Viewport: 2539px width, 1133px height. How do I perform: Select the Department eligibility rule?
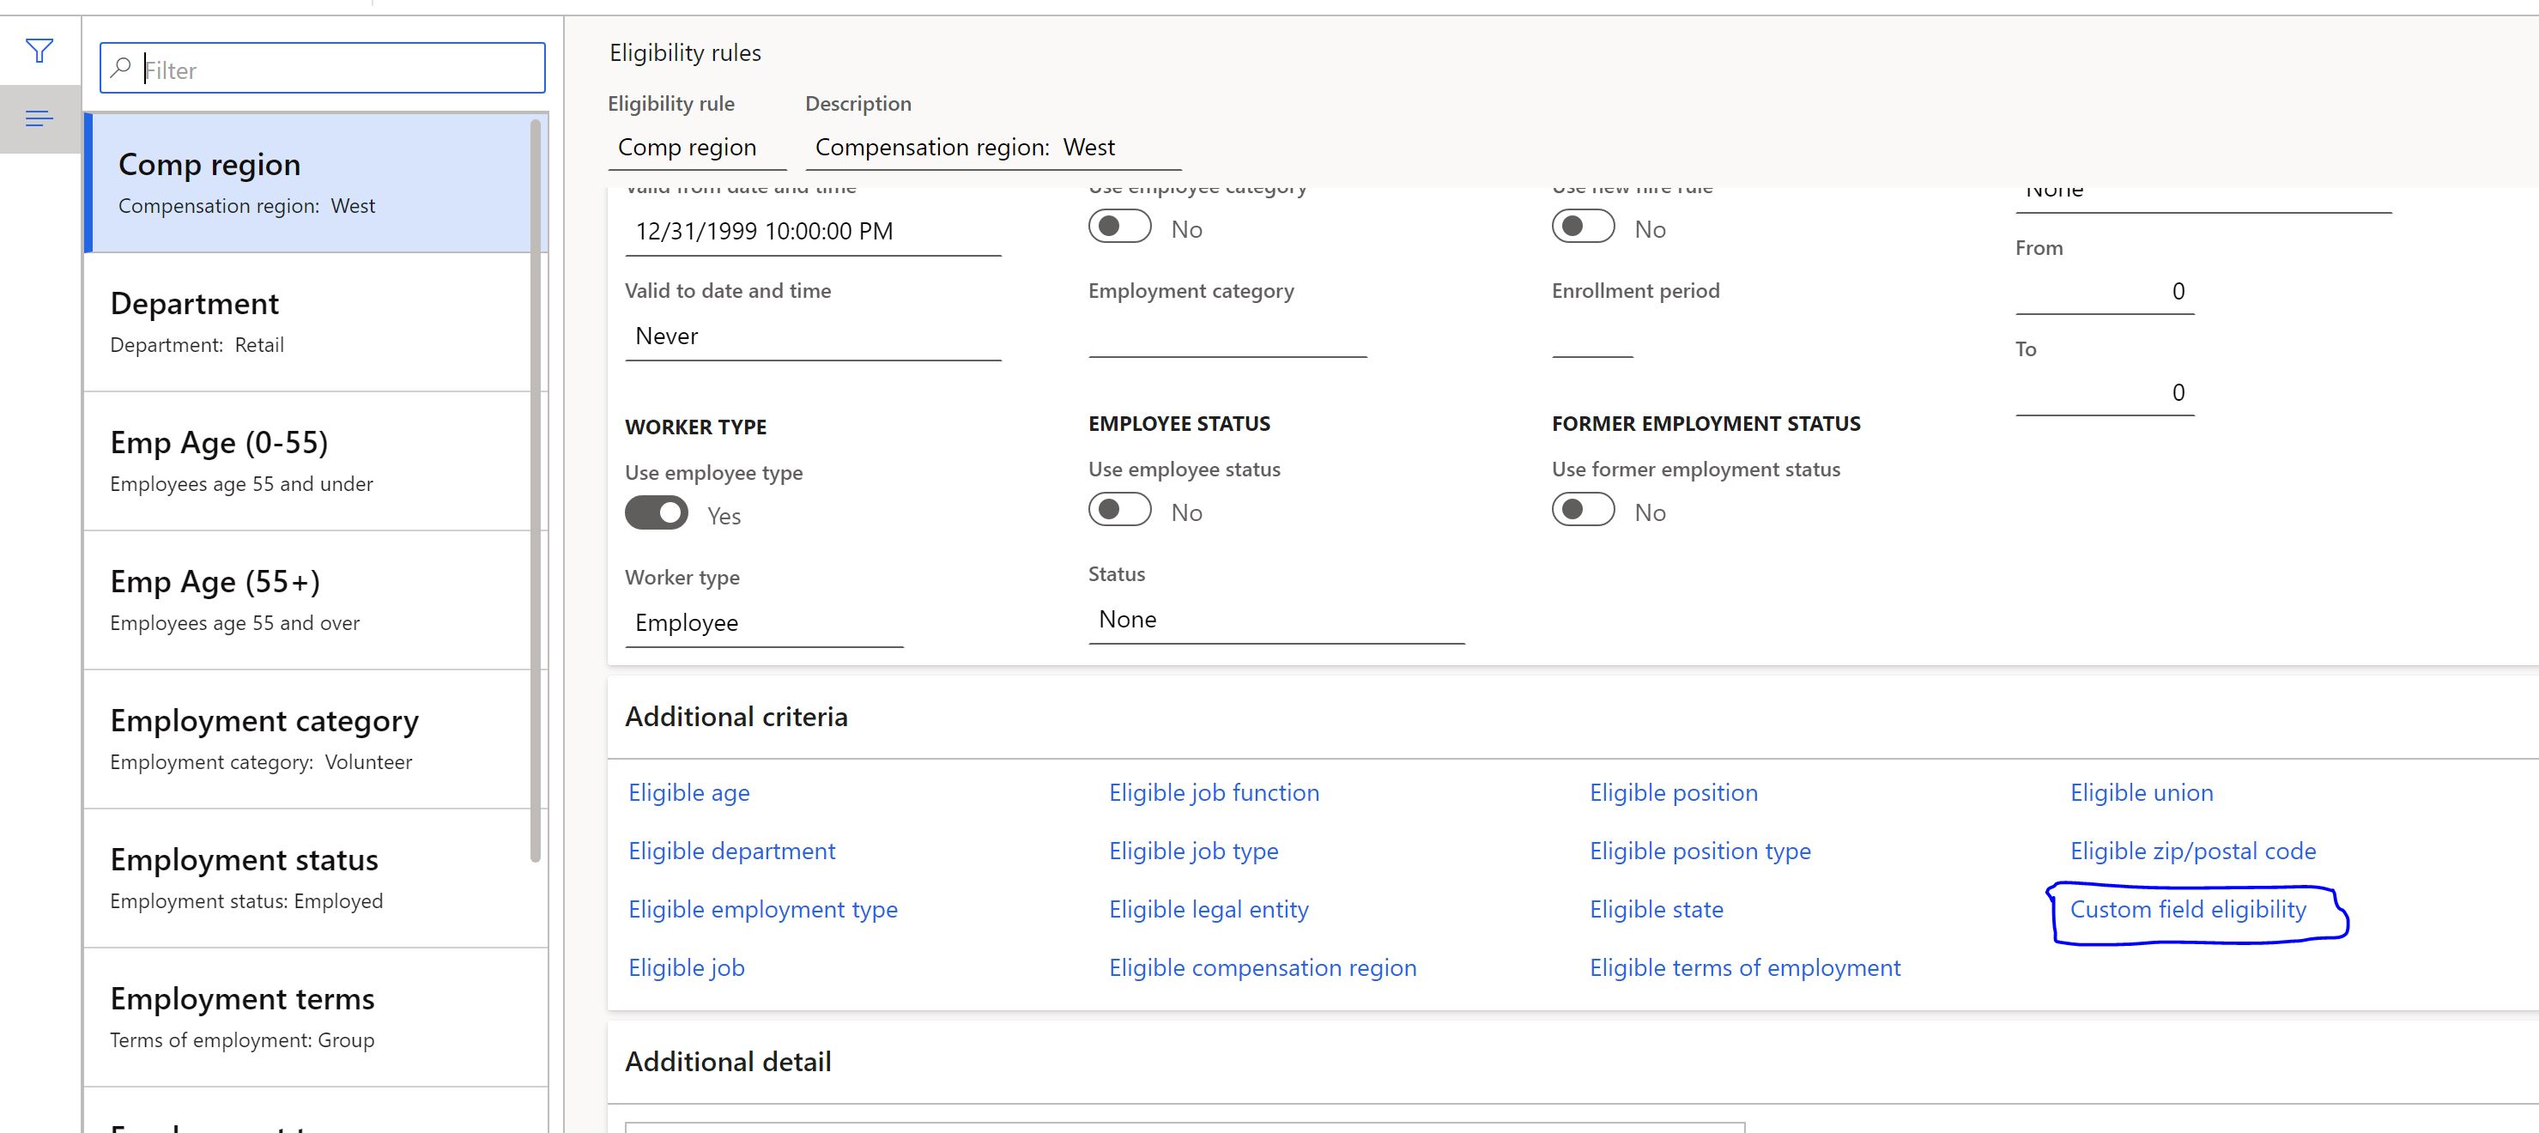pos(309,318)
